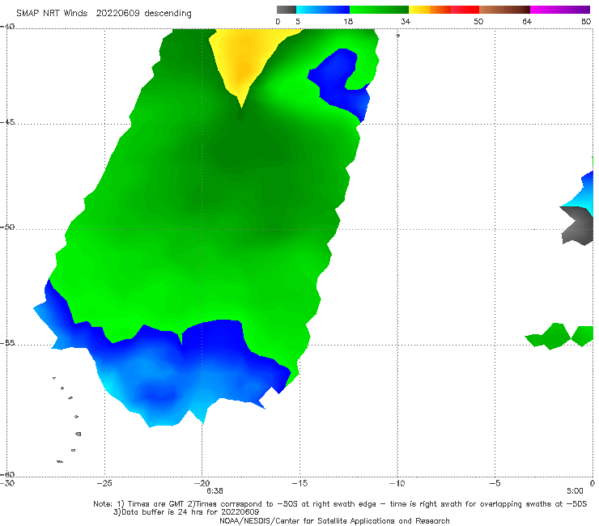Click longitude label "-20"
This screenshot has width=599, height=526.
(202, 483)
